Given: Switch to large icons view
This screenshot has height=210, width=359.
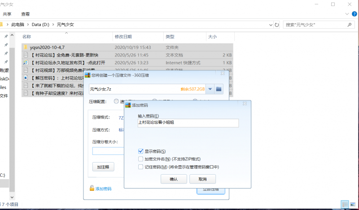Looking at the screenshot, I should (353, 204).
